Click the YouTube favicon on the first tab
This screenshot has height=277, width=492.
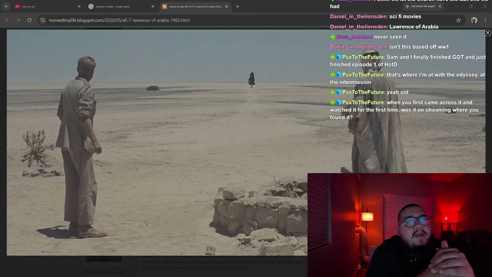[x=17, y=7]
